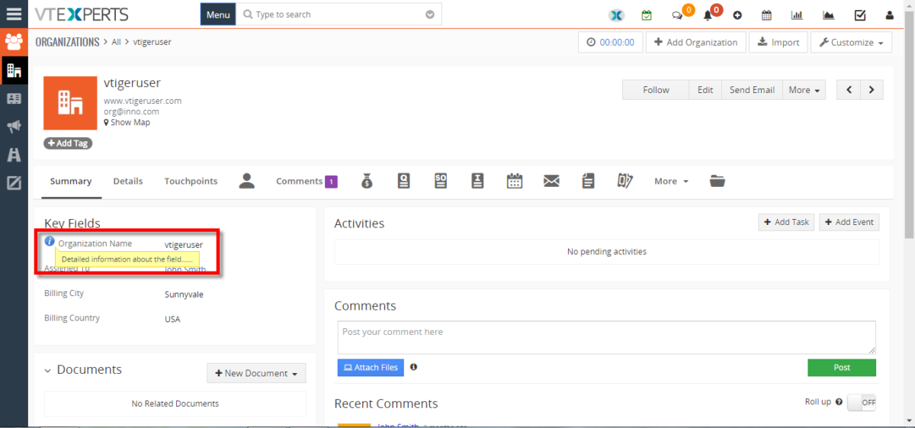The height and width of the screenshot is (428, 915).
Task: Go to previous record arrow
Action: [x=849, y=90]
